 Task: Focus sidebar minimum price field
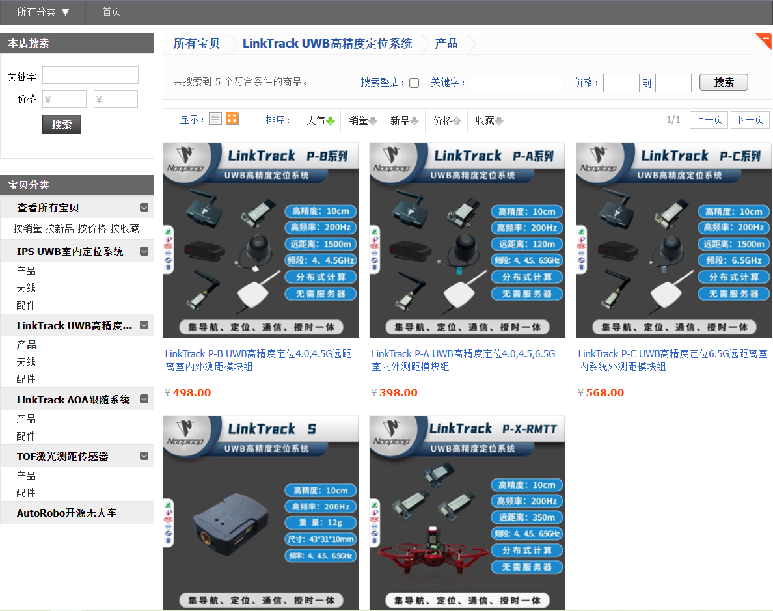[x=64, y=99]
